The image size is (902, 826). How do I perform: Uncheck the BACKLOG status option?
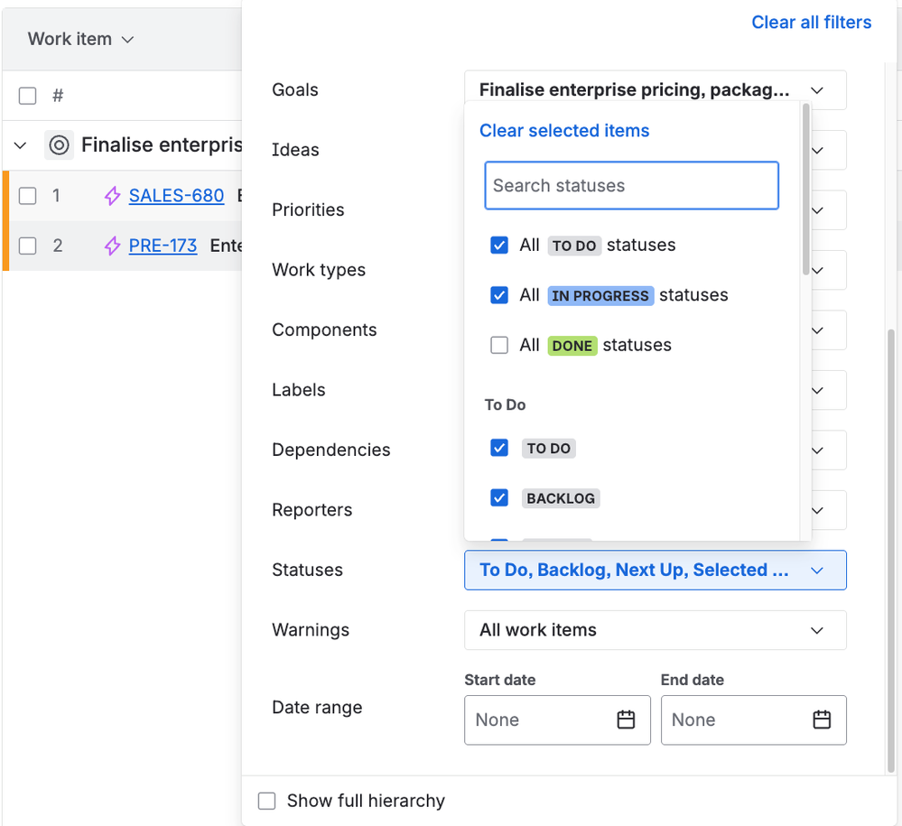click(499, 497)
